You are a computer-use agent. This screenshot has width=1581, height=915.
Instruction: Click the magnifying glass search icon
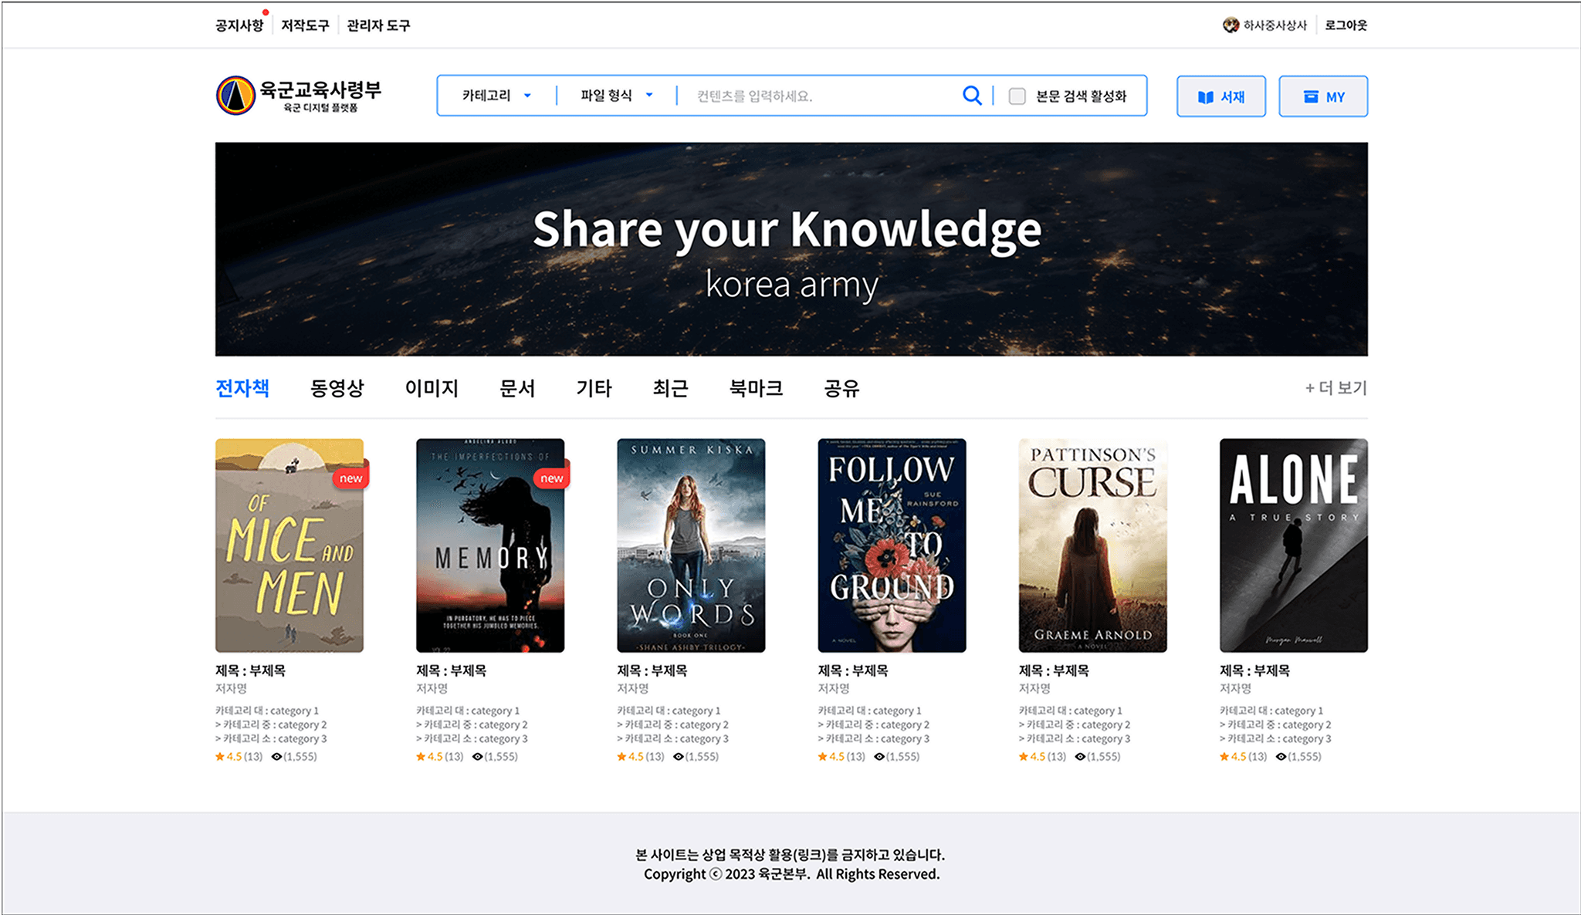[x=972, y=96]
